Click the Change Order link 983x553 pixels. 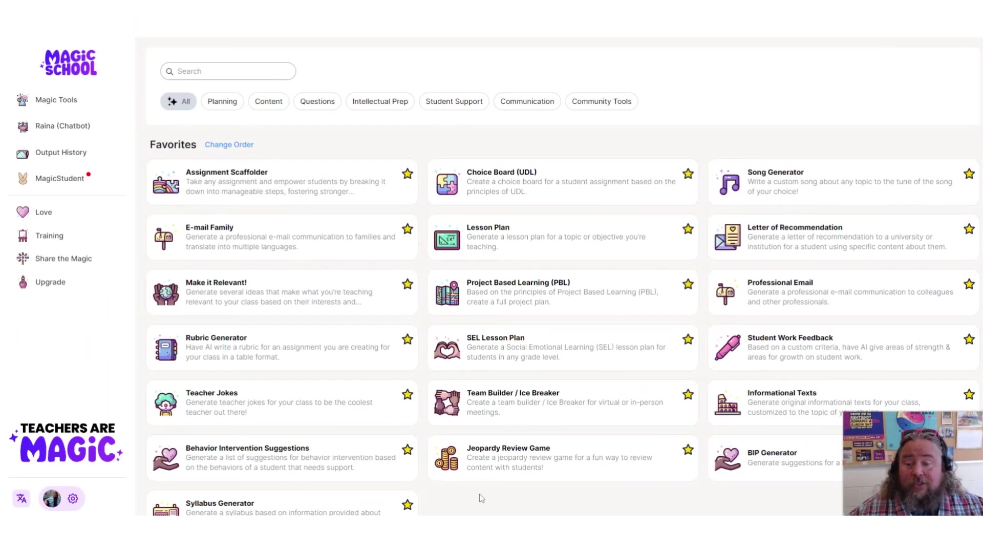(229, 144)
